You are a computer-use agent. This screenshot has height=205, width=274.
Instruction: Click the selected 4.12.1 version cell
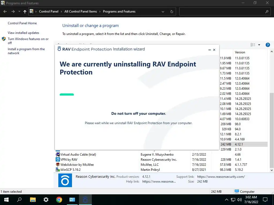pos(239,144)
